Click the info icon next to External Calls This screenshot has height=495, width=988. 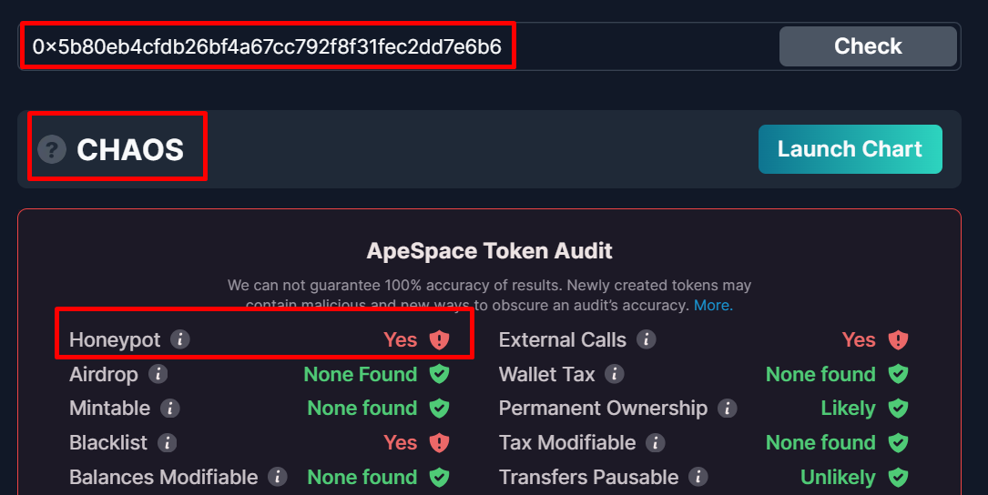coord(647,339)
